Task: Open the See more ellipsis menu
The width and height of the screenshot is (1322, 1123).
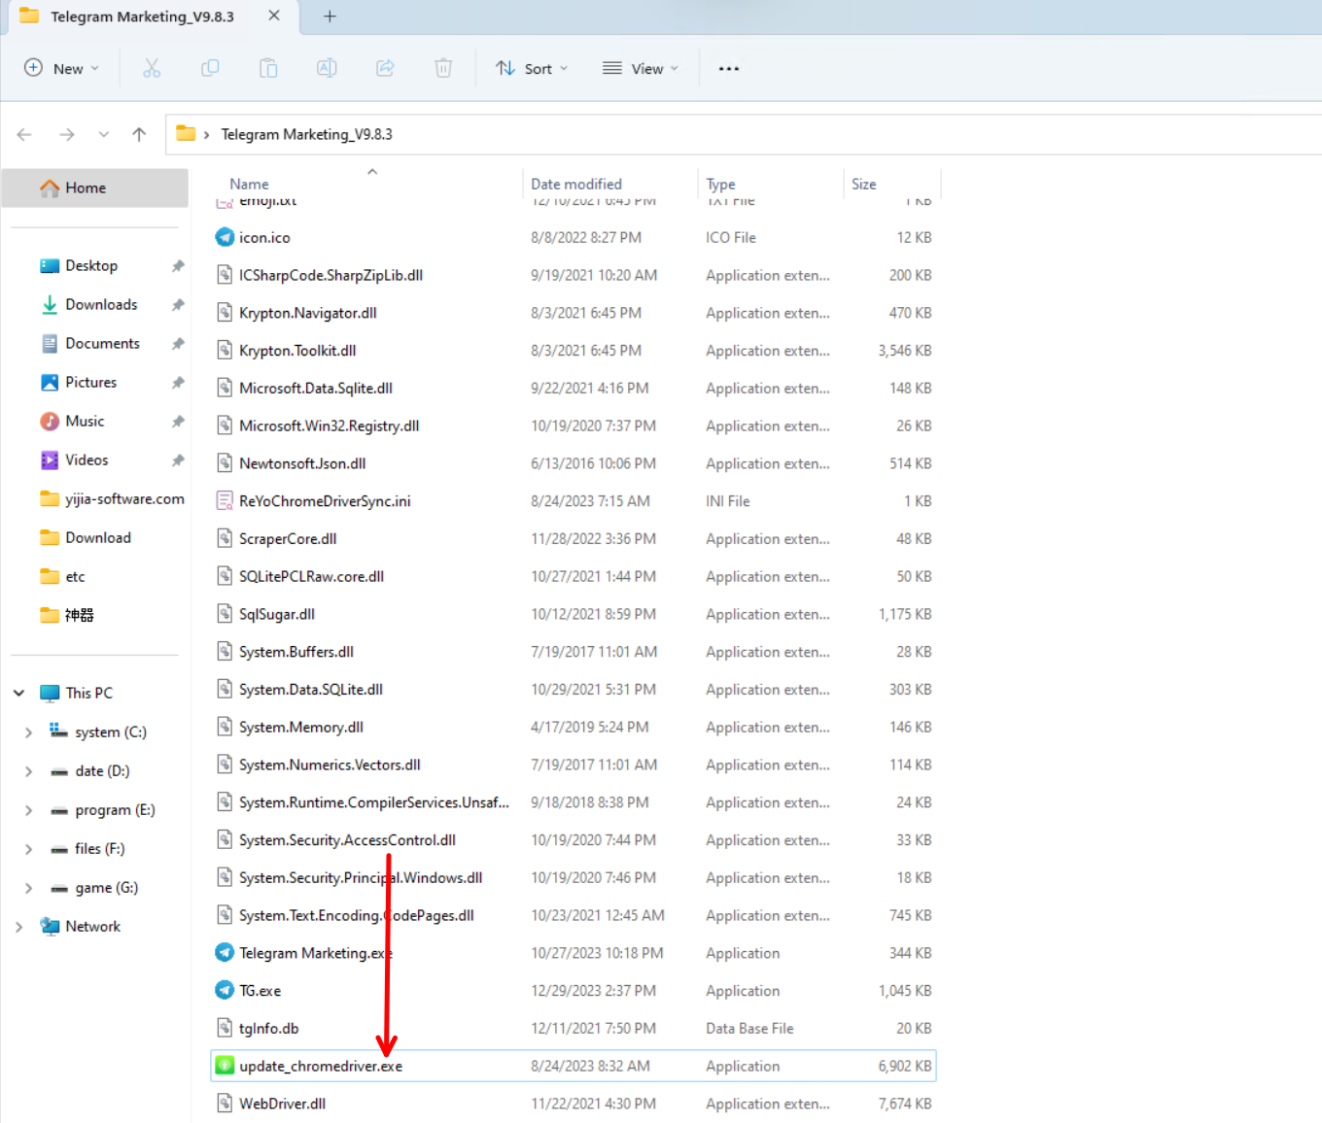Action: (729, 68)
